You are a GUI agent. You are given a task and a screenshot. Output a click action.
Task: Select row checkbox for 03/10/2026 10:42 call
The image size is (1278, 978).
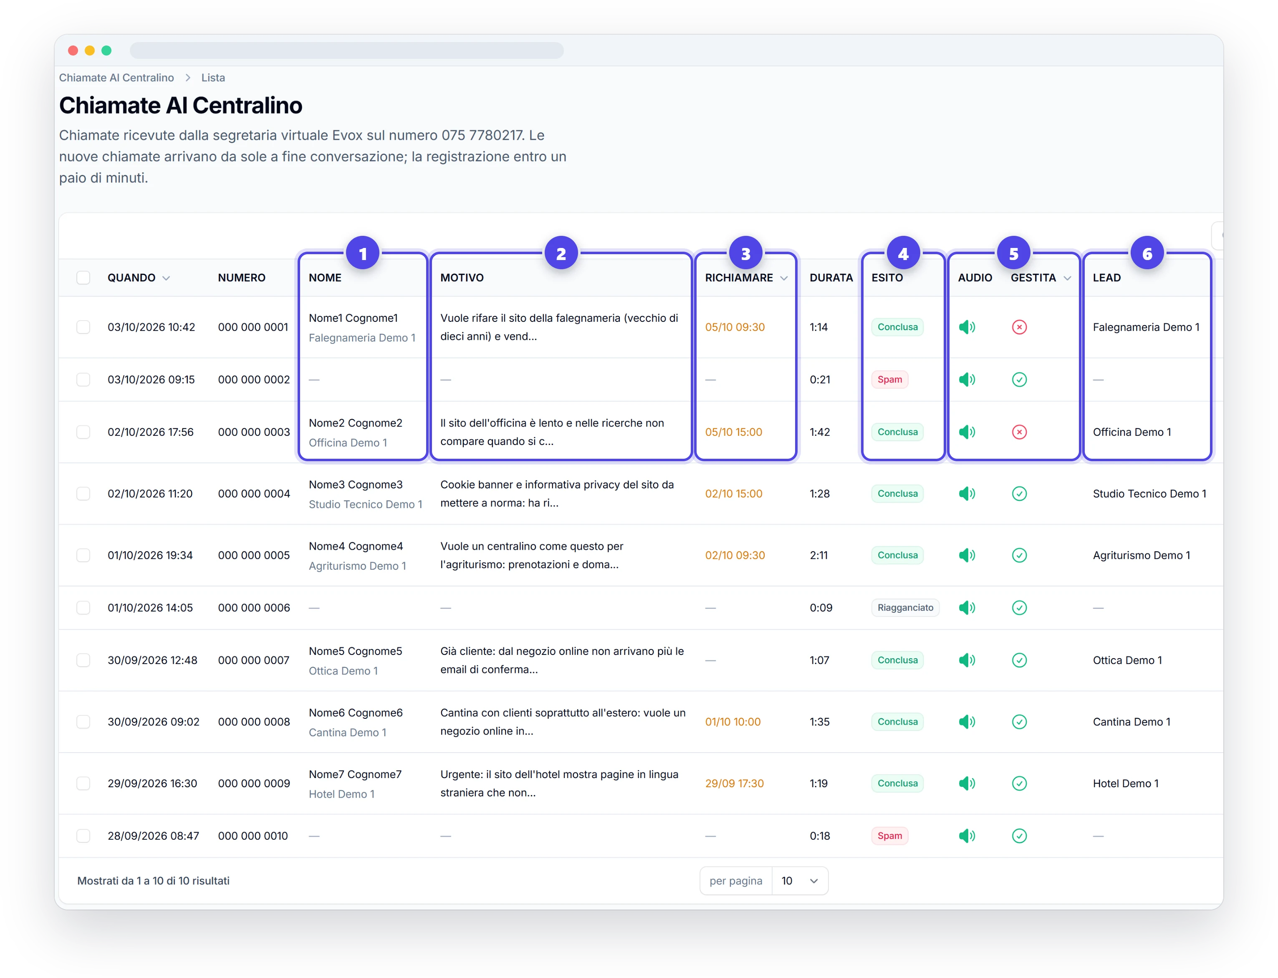pyautogui.click(x=83, y=327)
